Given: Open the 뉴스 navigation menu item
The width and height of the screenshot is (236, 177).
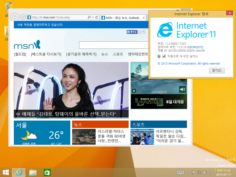Looking at the screenshot, I should coord(105,54).
